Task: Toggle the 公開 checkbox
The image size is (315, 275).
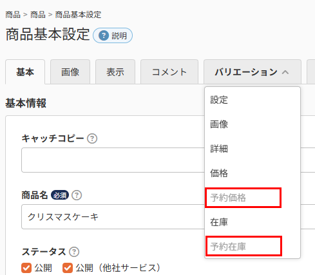Action: click(x=26, y=268)
